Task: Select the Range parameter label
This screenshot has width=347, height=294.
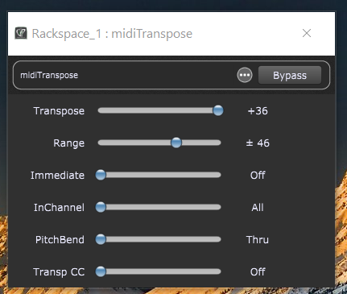Action: point(68,143)
